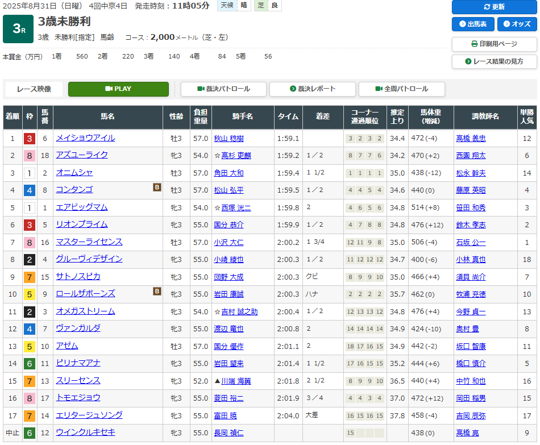Open horse サトノスピカ page
540x445 pixels.
pos(78,277)
